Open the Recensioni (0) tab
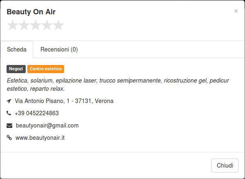245x179 pixels. [59, 49]
